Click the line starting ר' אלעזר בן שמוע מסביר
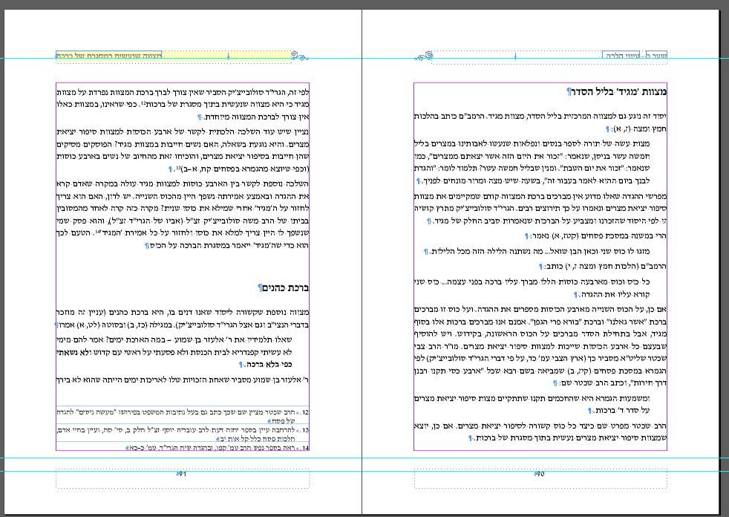 pyautogui.click(x=183, y=380)
